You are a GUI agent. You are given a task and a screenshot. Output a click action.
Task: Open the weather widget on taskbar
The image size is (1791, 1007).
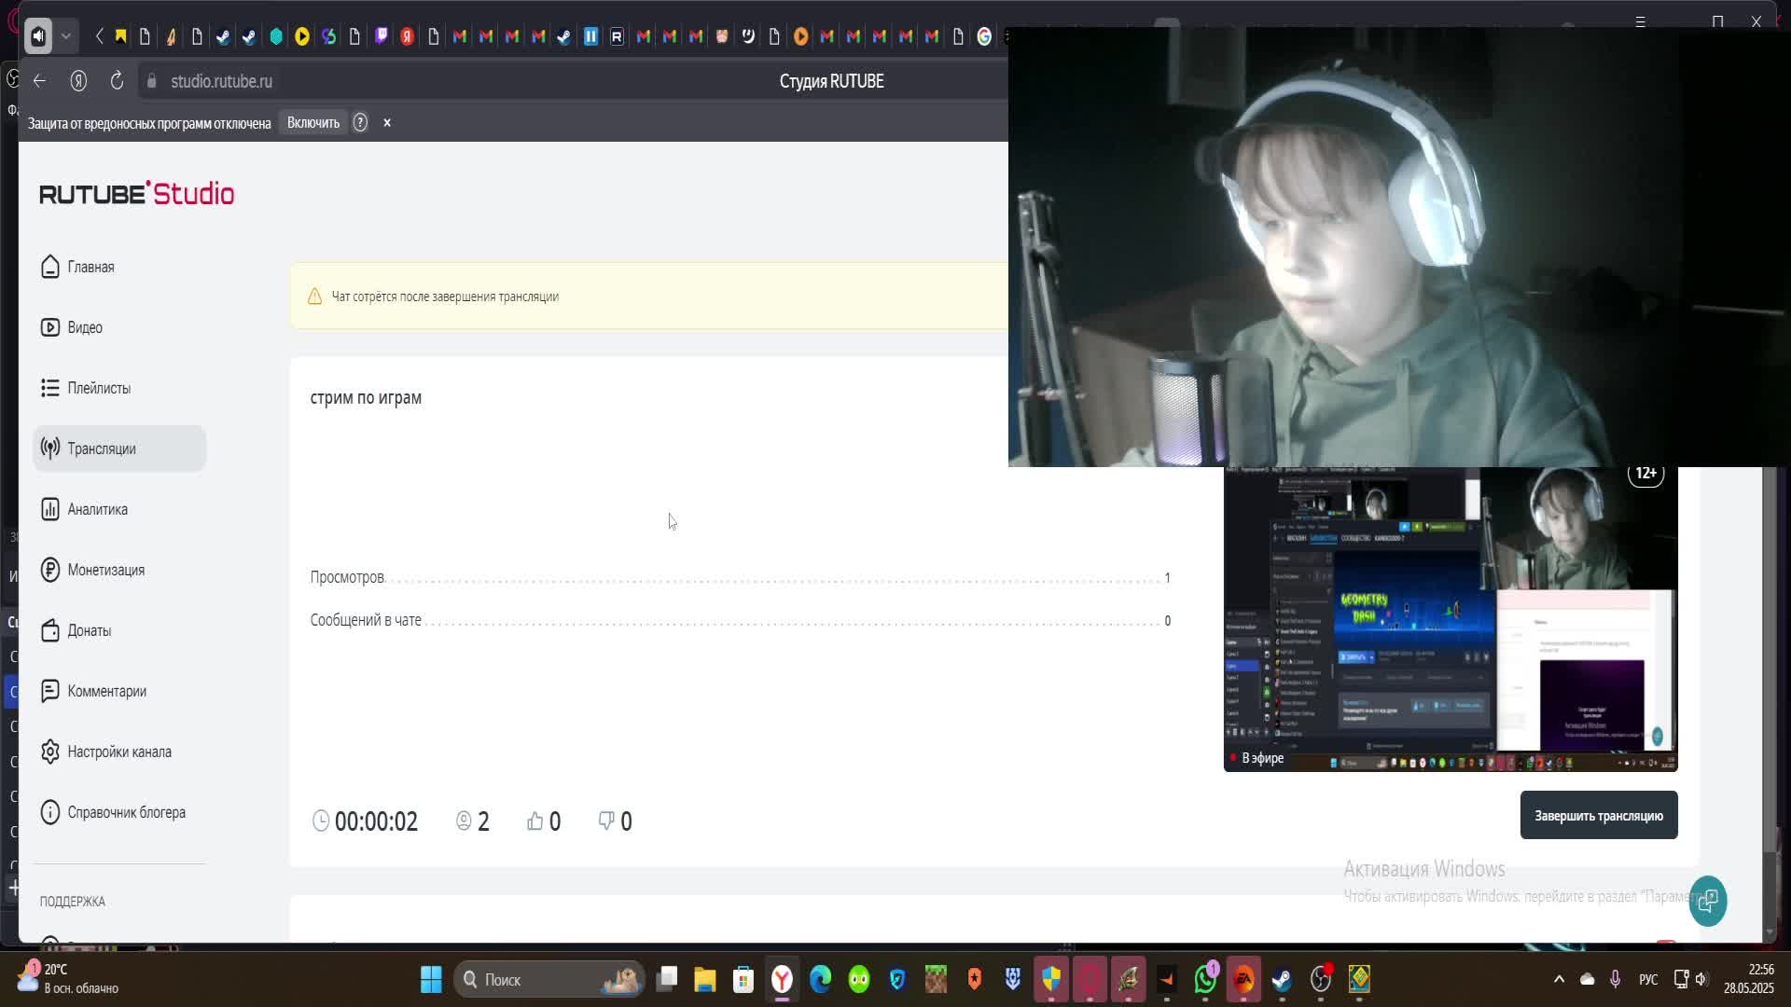pyautogui.click(x=70, y=979)
